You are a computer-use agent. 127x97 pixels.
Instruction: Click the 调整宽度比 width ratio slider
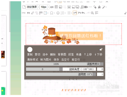(x=65, y=64)
